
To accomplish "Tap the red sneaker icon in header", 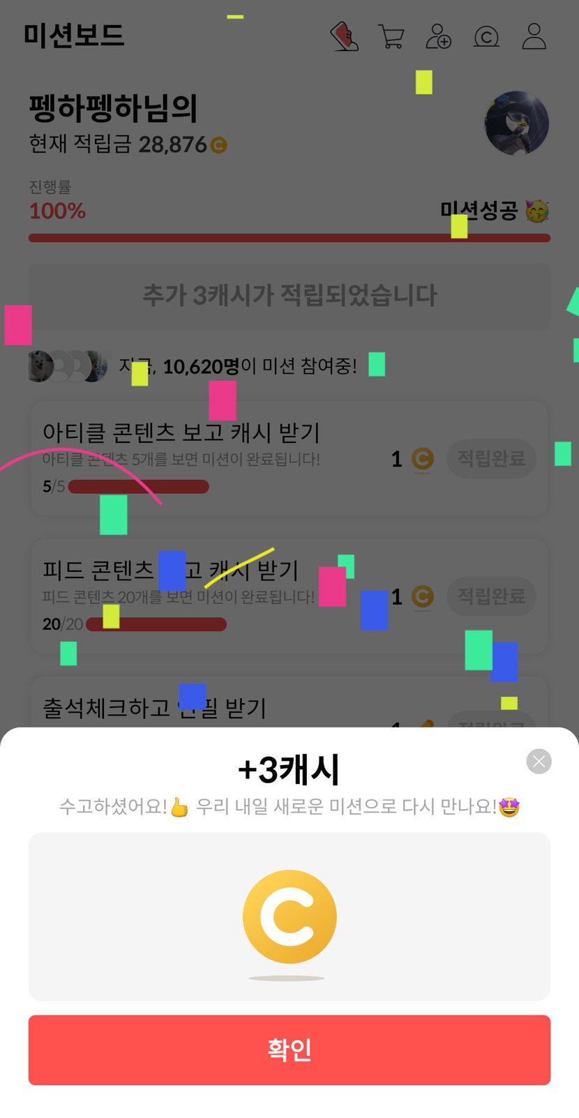I will [x=345, y=36].
